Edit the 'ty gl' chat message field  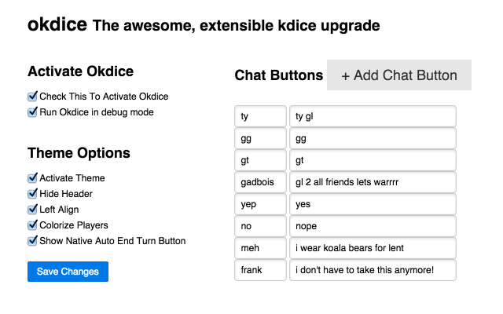373,116
